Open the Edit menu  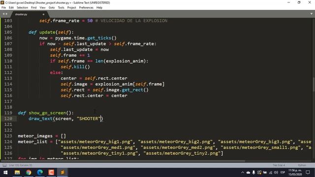pyautogui.click(x=11, y=8)
